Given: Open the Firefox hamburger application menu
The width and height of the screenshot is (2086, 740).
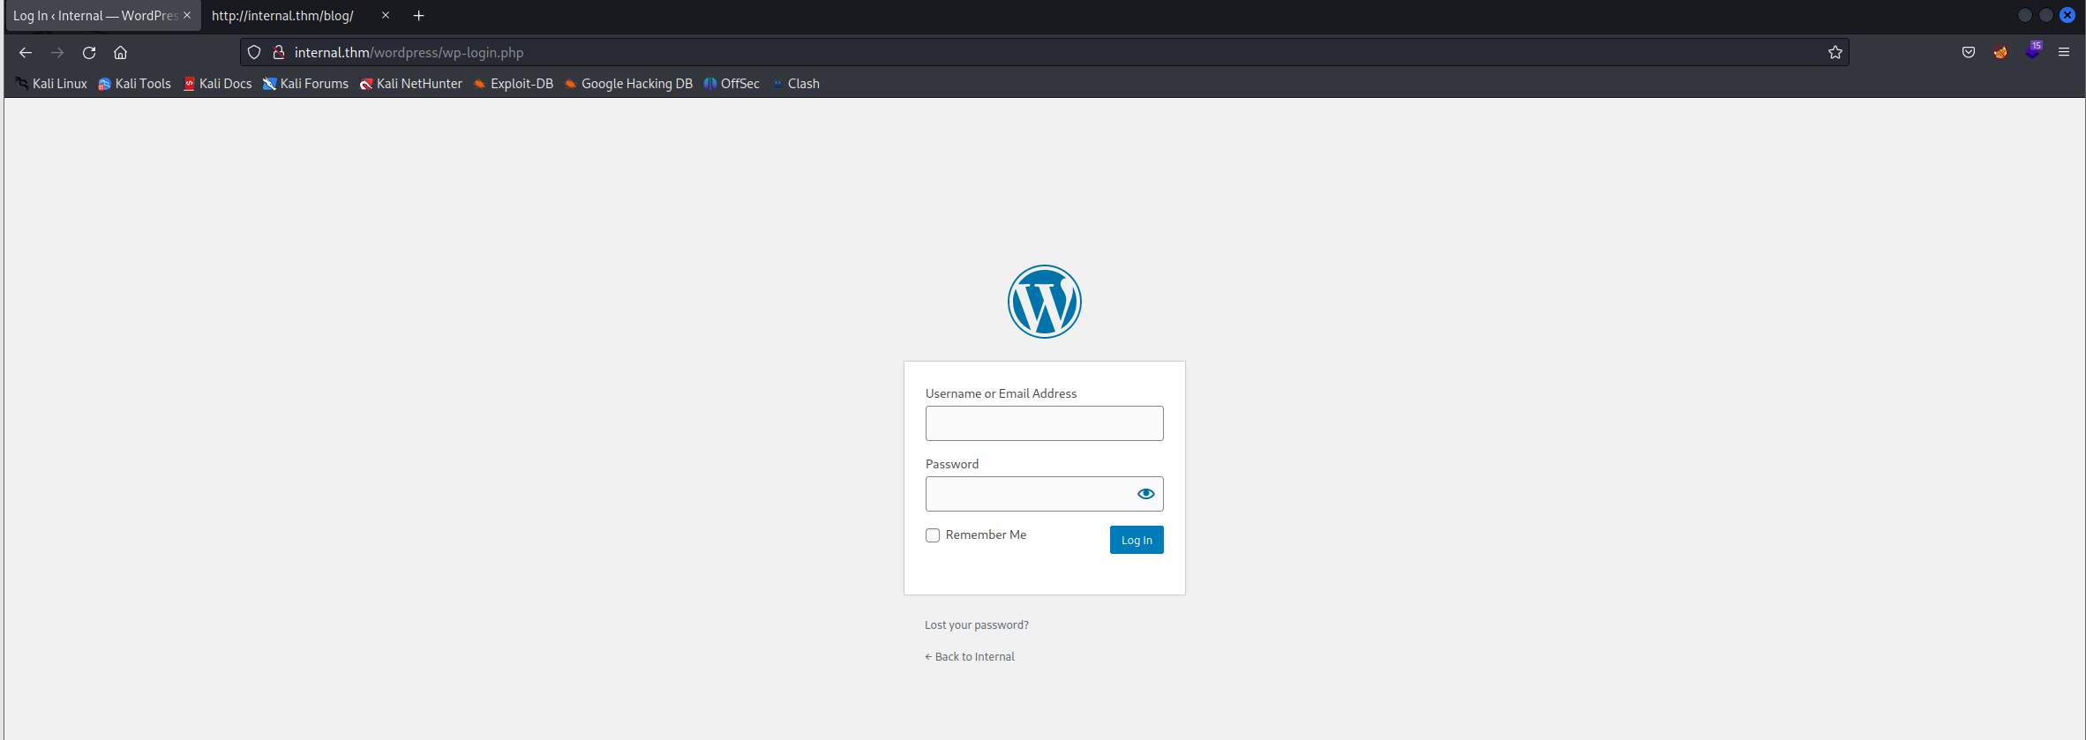Looking at the screenshot, I should (2064, 53).
